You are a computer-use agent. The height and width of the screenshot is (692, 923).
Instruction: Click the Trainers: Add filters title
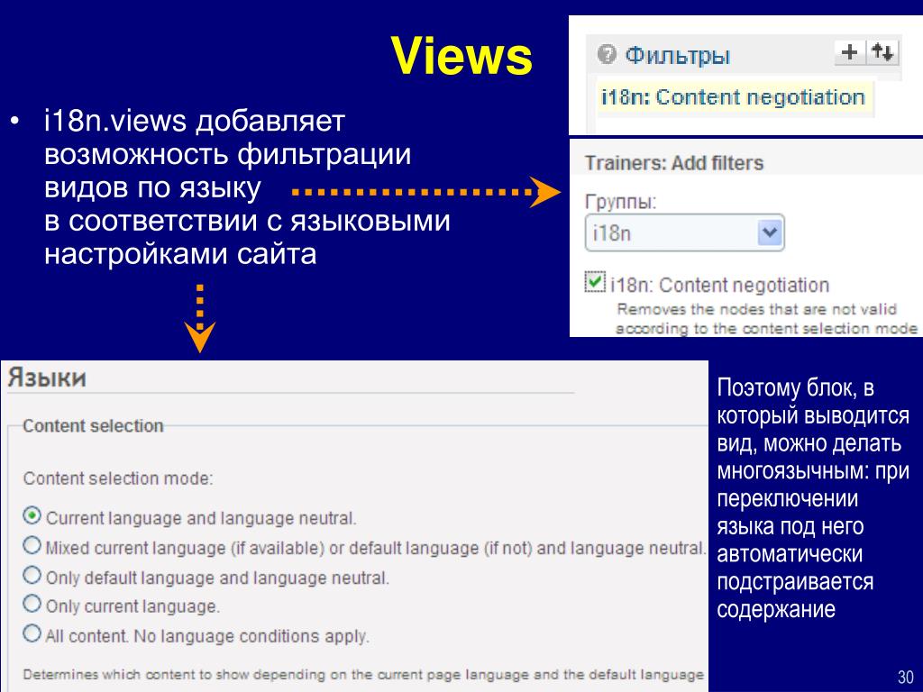674,163
